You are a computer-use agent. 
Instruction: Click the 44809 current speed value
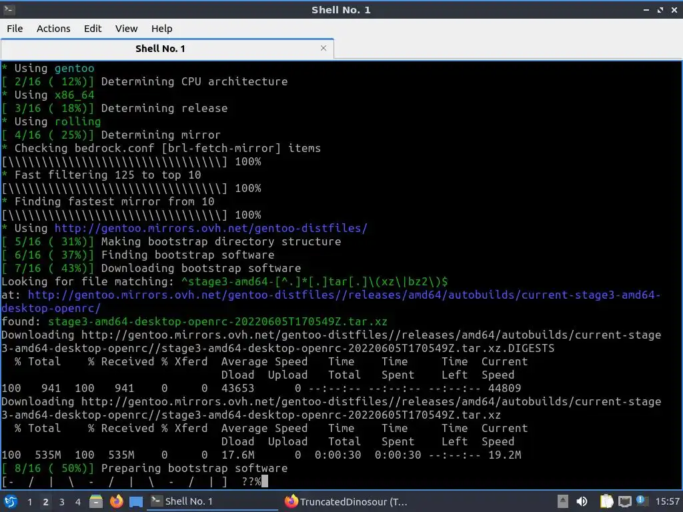[x=504, y=389]
